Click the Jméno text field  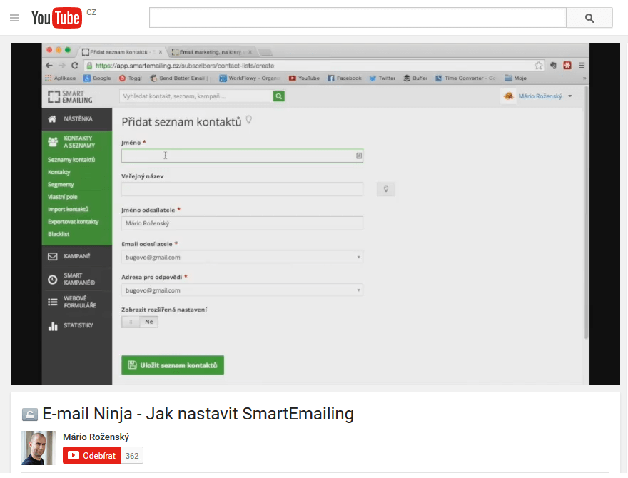pyautogui.click(x=242, y=156)
